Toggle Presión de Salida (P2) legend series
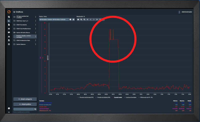 pos(103,97)
